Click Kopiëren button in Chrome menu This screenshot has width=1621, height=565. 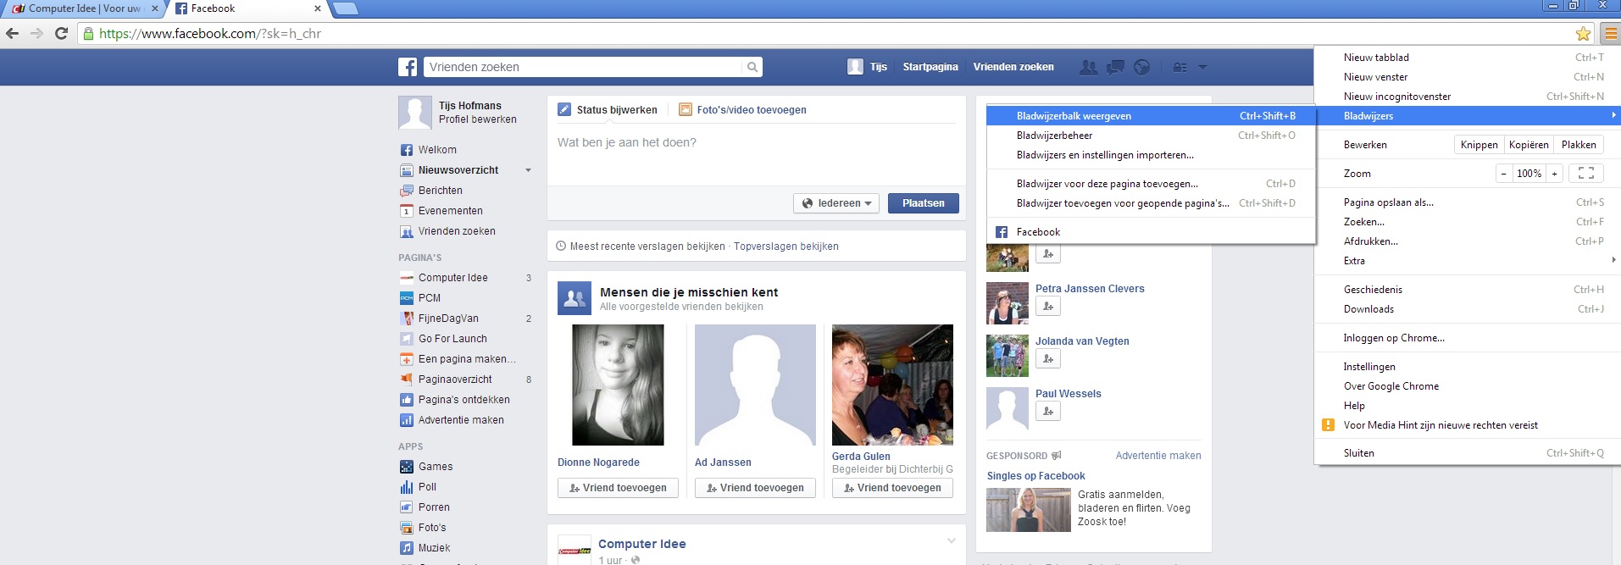point(1529,145)
